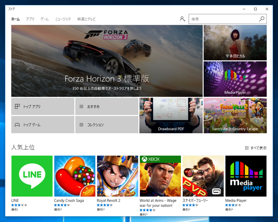The height and width of the screenshot is (222, 278).
Task: Click the star rating under Candy Crush Saga
Action: tap(62, 205)
